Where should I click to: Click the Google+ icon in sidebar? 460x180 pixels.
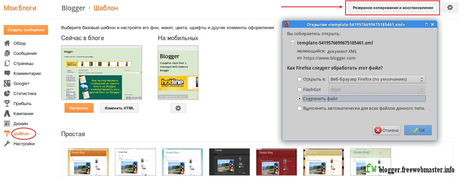pos(7,83)
